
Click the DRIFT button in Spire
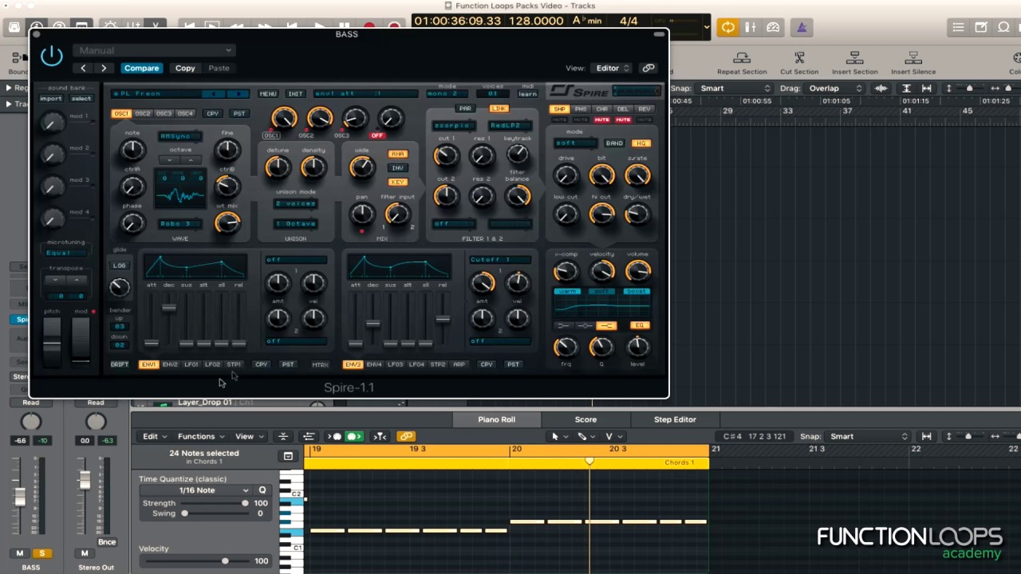120,364
